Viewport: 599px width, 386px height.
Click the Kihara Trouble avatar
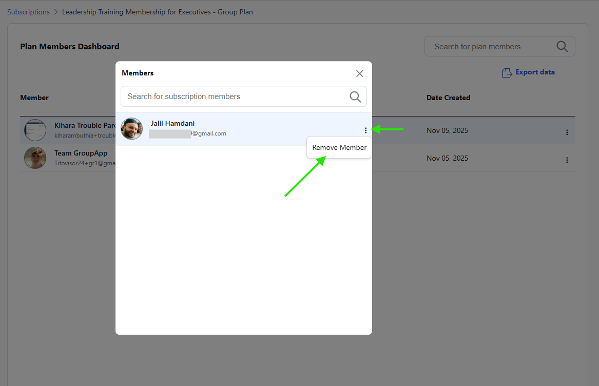click(x=35, y=130)
